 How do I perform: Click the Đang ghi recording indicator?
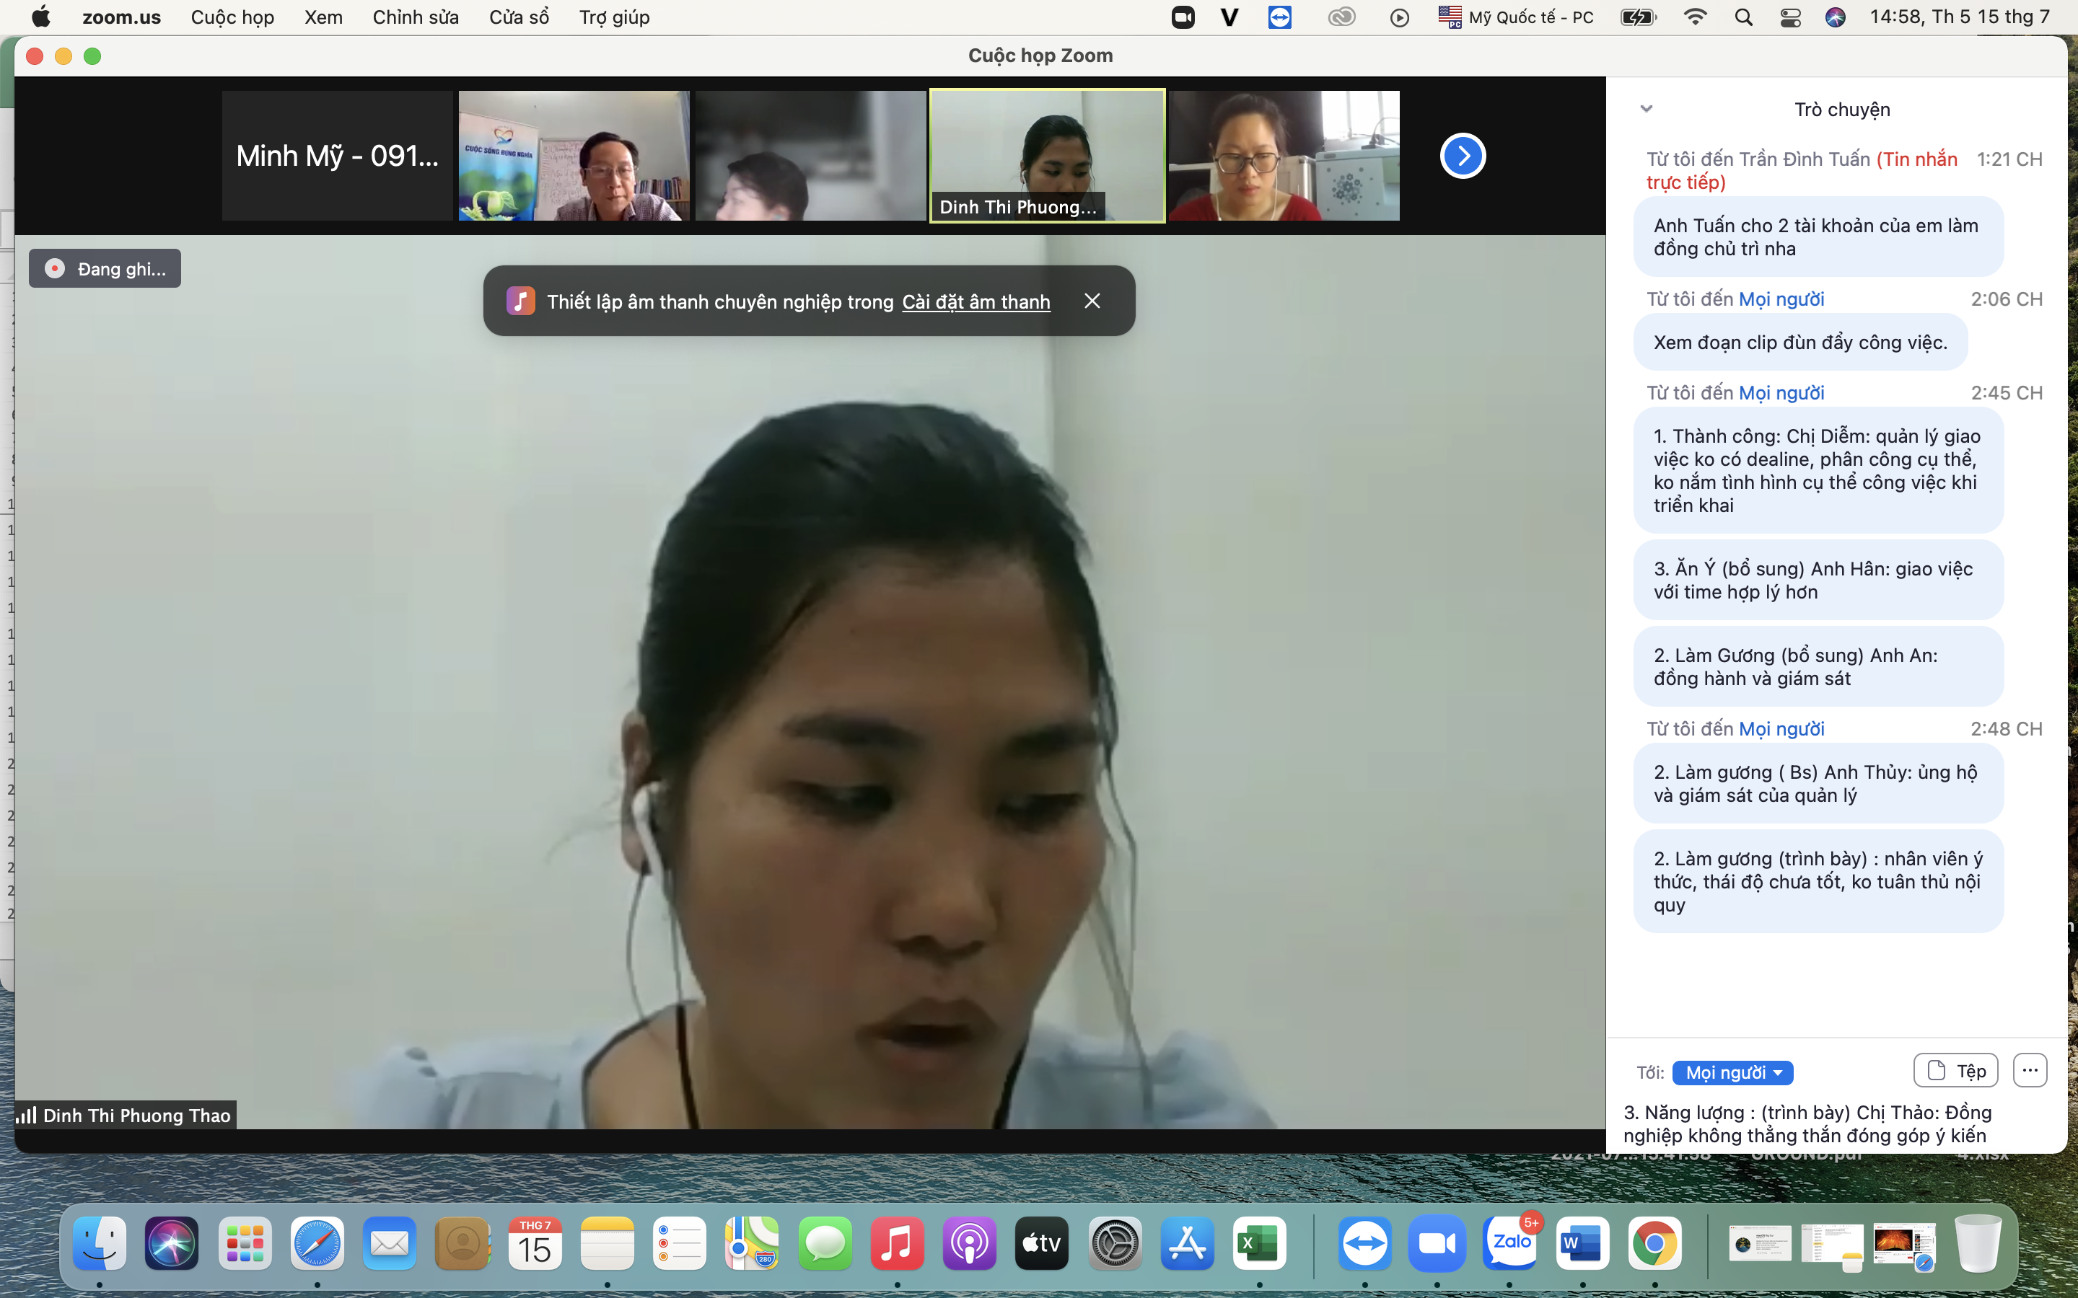(x=105, y=269)
